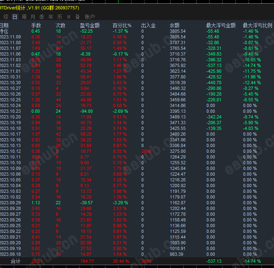Open the 币 currency tab
274x268 pixels.
tap(59, 17)
